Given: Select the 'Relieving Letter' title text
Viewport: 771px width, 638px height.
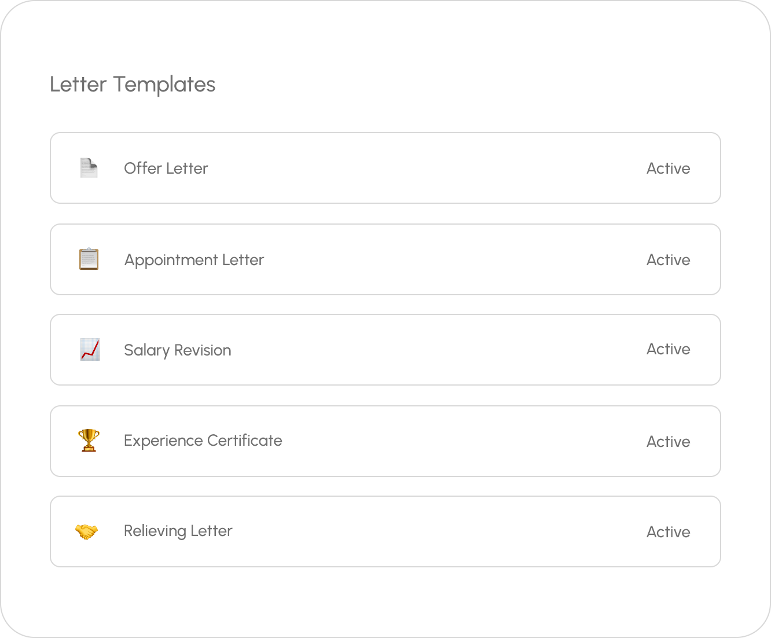Looking at the screenshot, I should tap(178, 531).
